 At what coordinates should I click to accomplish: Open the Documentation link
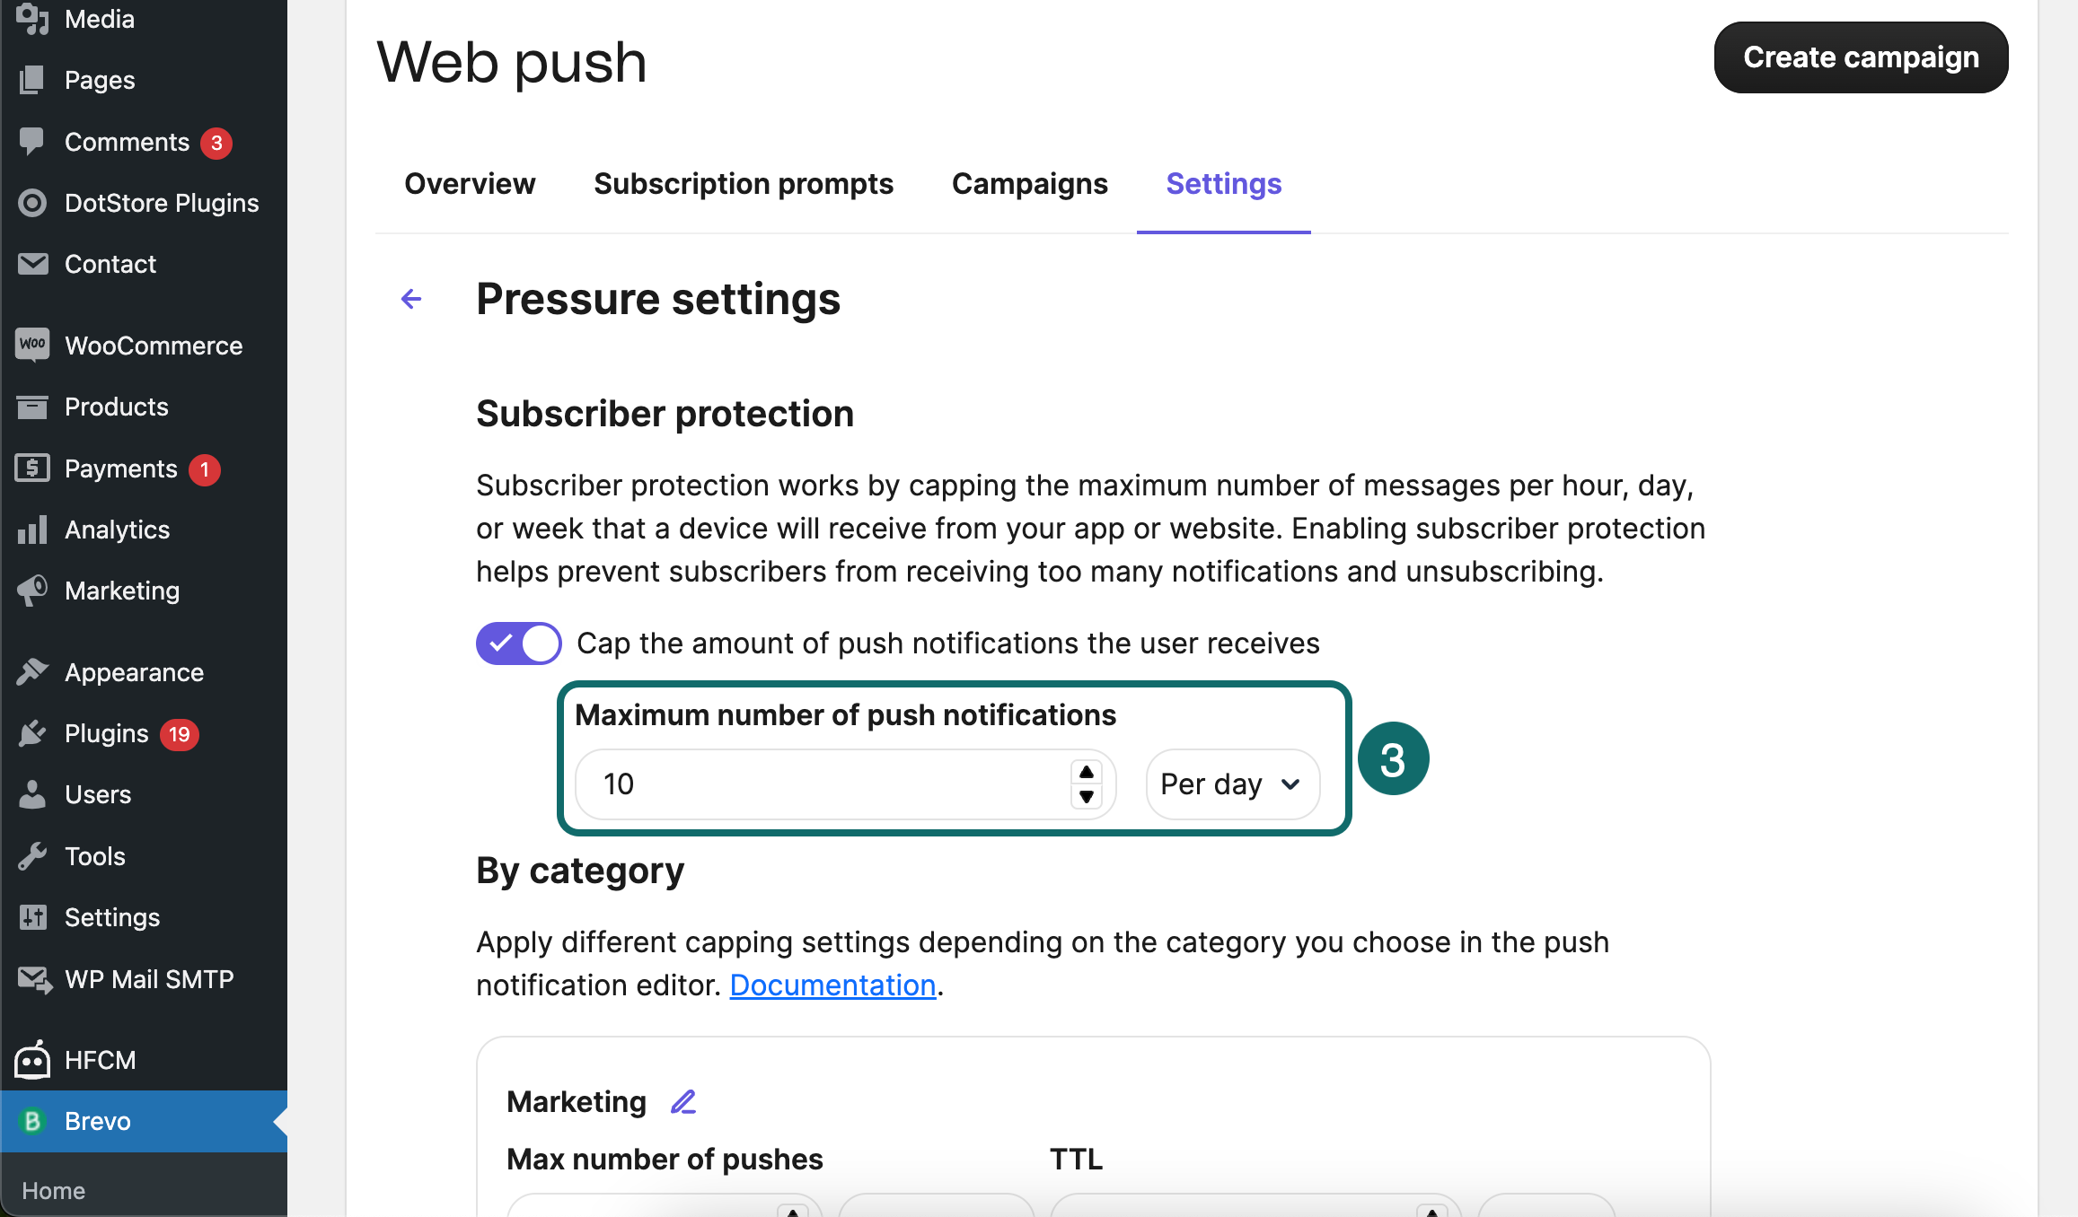coord(832,985)
